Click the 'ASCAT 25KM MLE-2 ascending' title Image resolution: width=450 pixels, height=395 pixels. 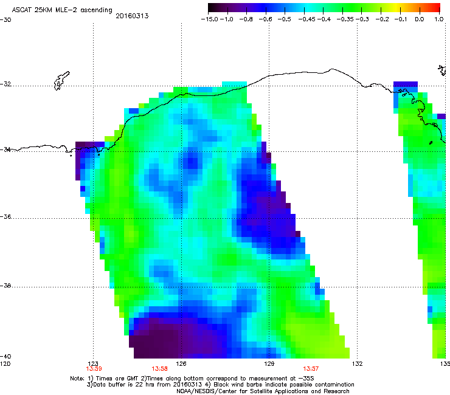click(62, 10)
